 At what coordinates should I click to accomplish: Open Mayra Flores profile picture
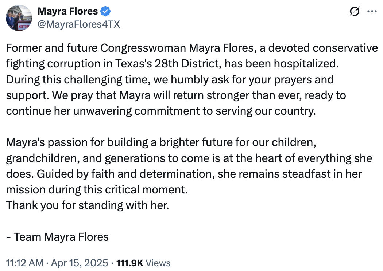(x=19, y=18)
